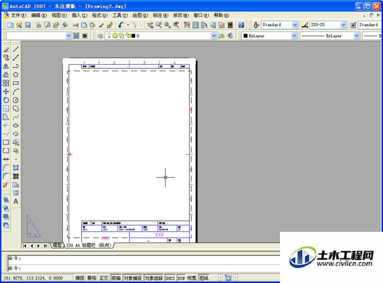This screenshot has height=283, width=383.
Task: Click the maximize viewport status bar button
Action: [228, 278]
